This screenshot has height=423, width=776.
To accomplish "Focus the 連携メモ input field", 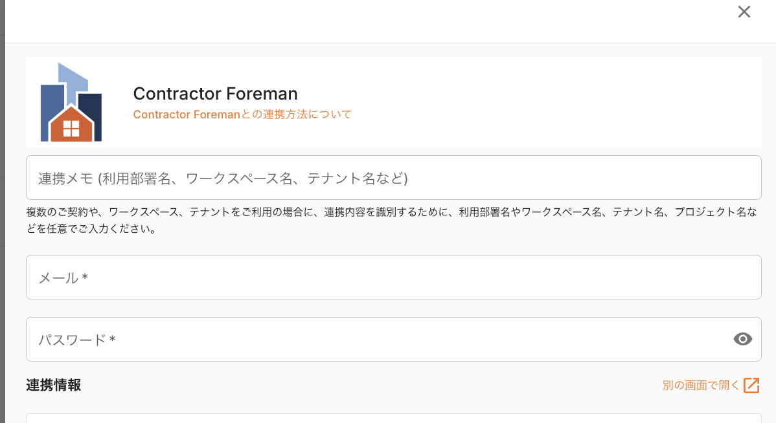I will click(x=393, y=178).
